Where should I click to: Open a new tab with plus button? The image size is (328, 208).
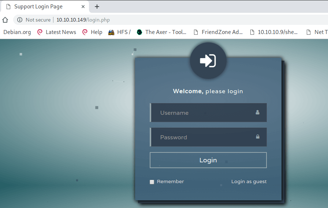click(97, 7)
